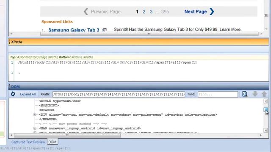Click the Previous Page link
The width and height of the screenshot is (271, 152).
click(105, 11)
